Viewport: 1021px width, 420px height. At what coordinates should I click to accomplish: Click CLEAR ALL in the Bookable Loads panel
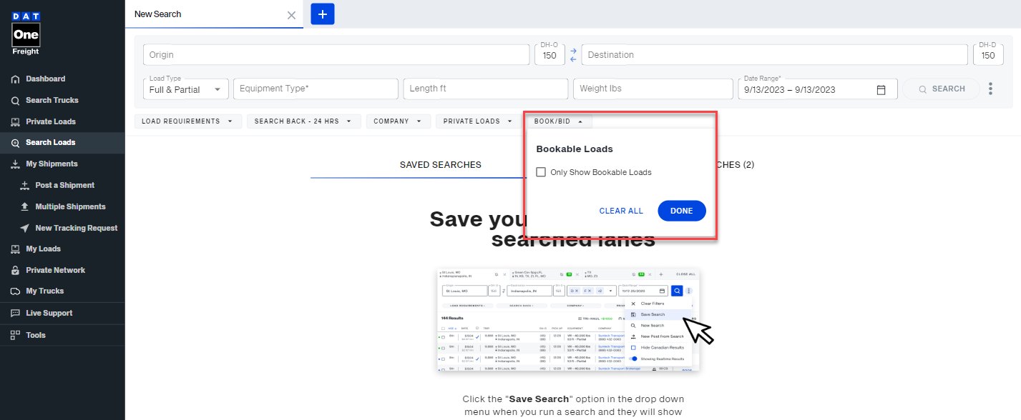(621, 211)
